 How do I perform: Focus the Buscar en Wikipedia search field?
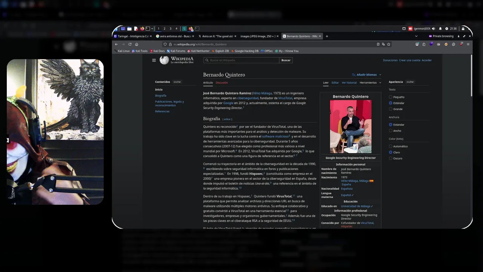tap(241, 60)
